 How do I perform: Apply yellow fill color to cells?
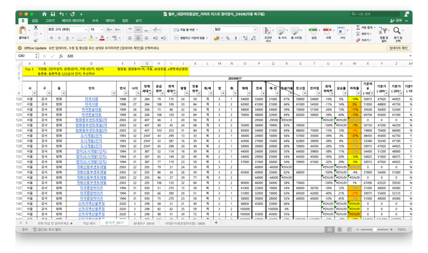91,38
